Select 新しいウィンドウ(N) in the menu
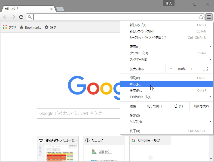Screen dimensions: 214x162 coord(166,31)
